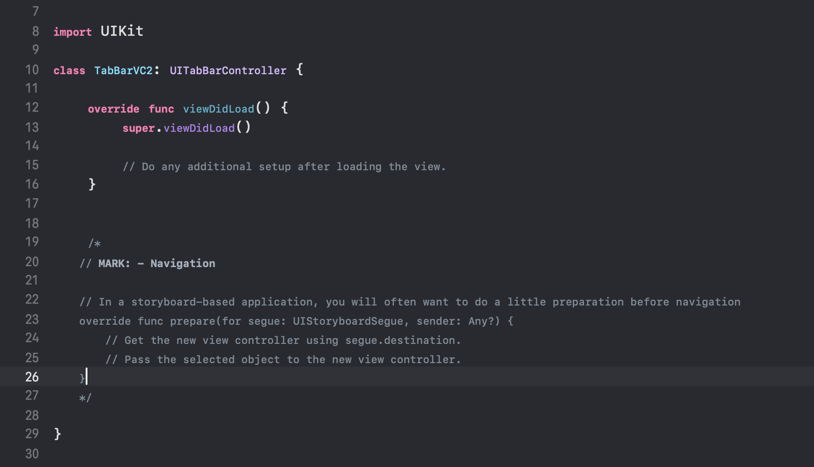The width and height of the screenshot is (814, 467).
Task: Click the additional setup comment line
Action: [x=284, y=166]
